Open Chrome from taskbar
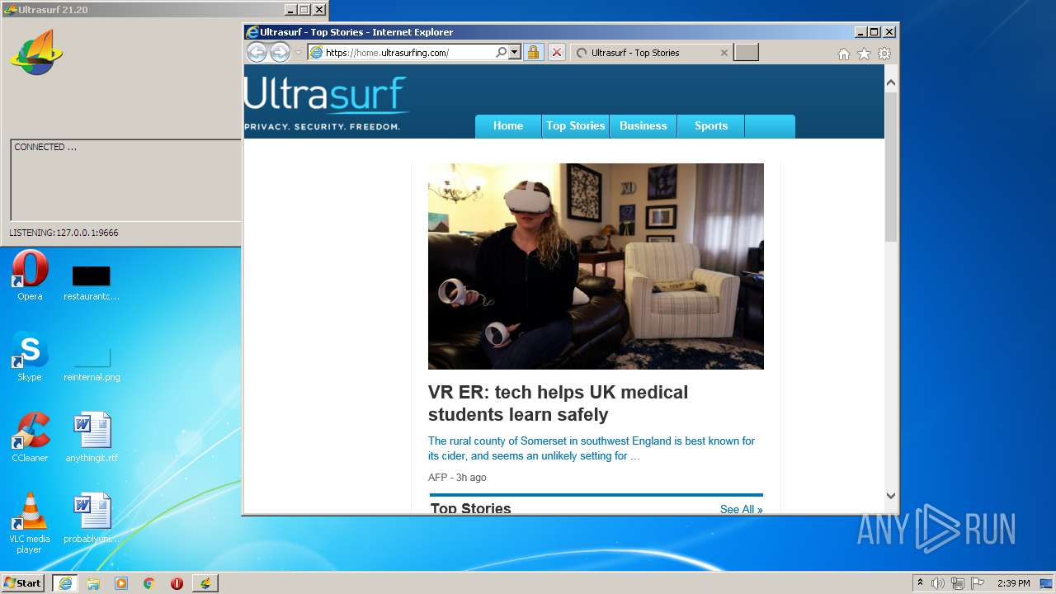1056x594 pixels. point(149,583)
